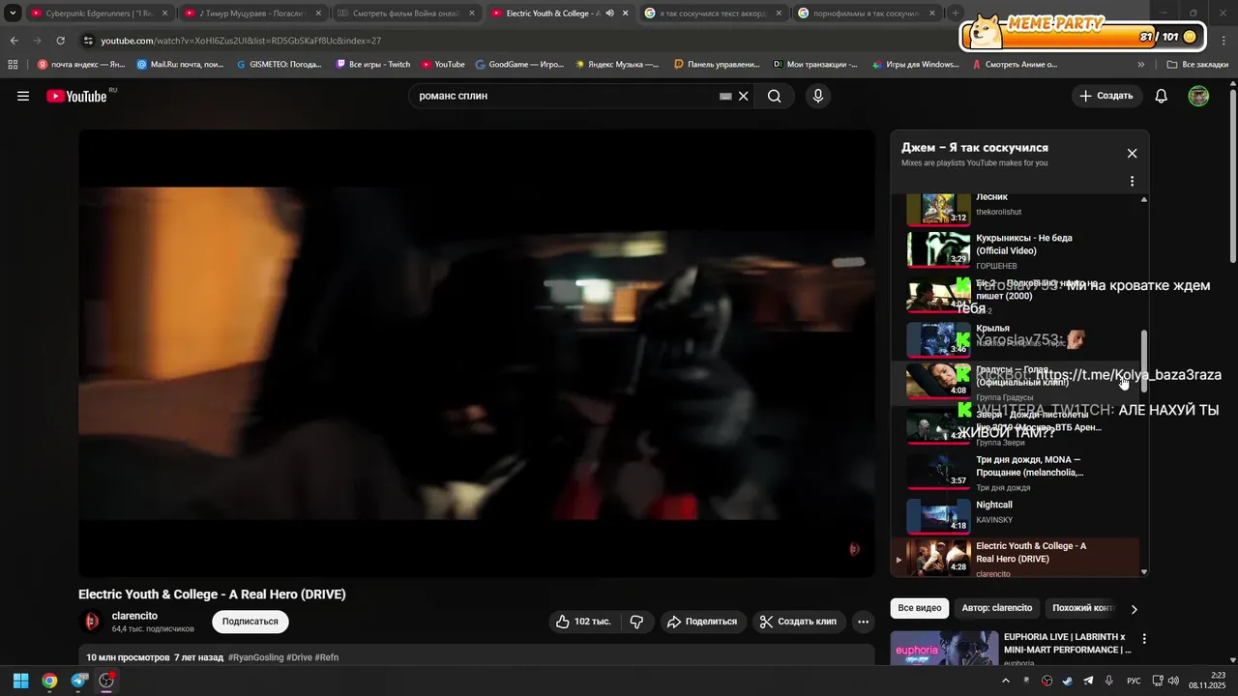Open the on-screen keyboard in search box

tap(725, 97)
